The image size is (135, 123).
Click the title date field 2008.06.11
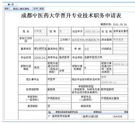coord(114,82)
